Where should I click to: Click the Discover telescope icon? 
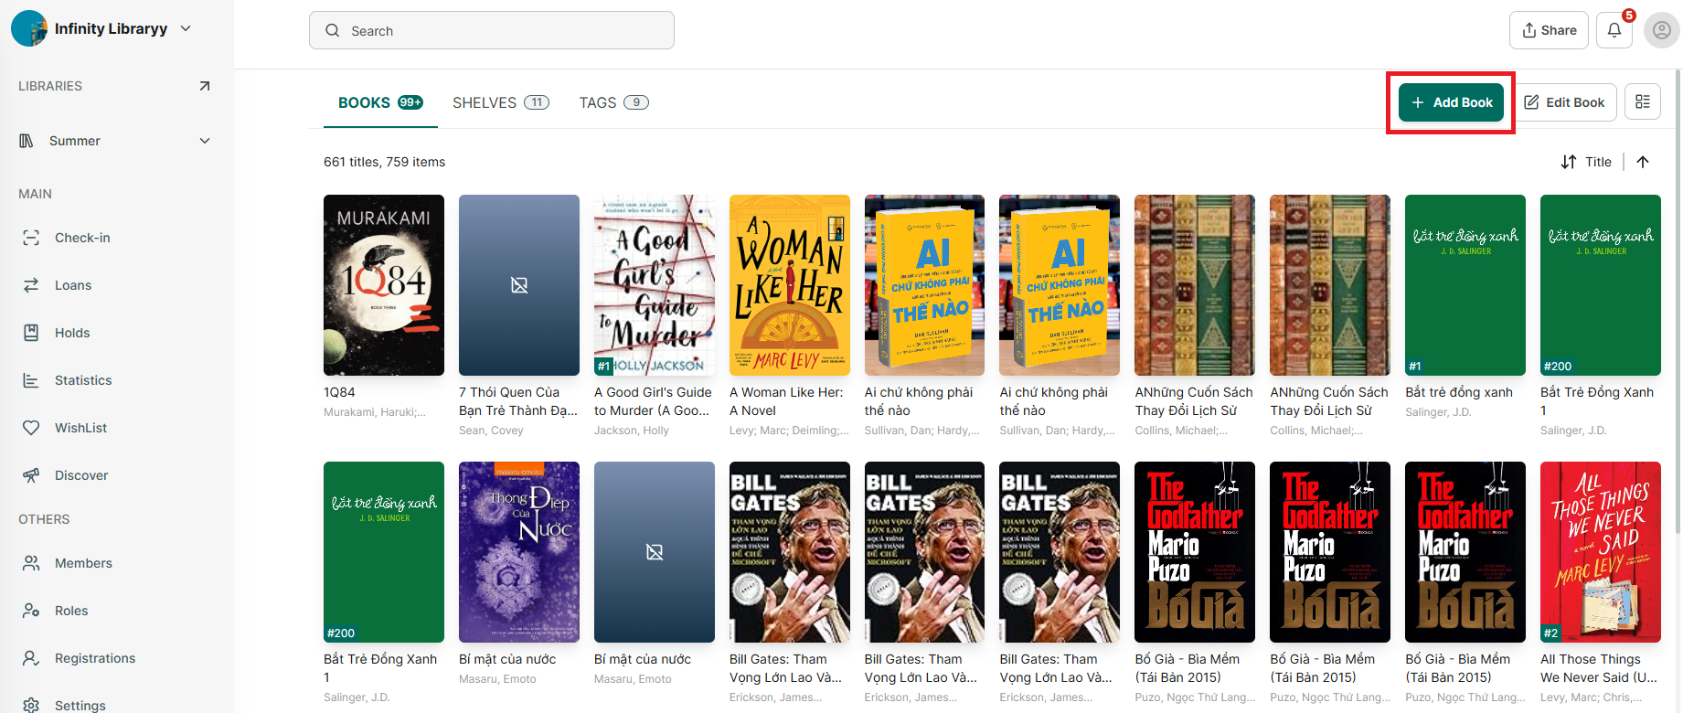[x=31, y=475]
